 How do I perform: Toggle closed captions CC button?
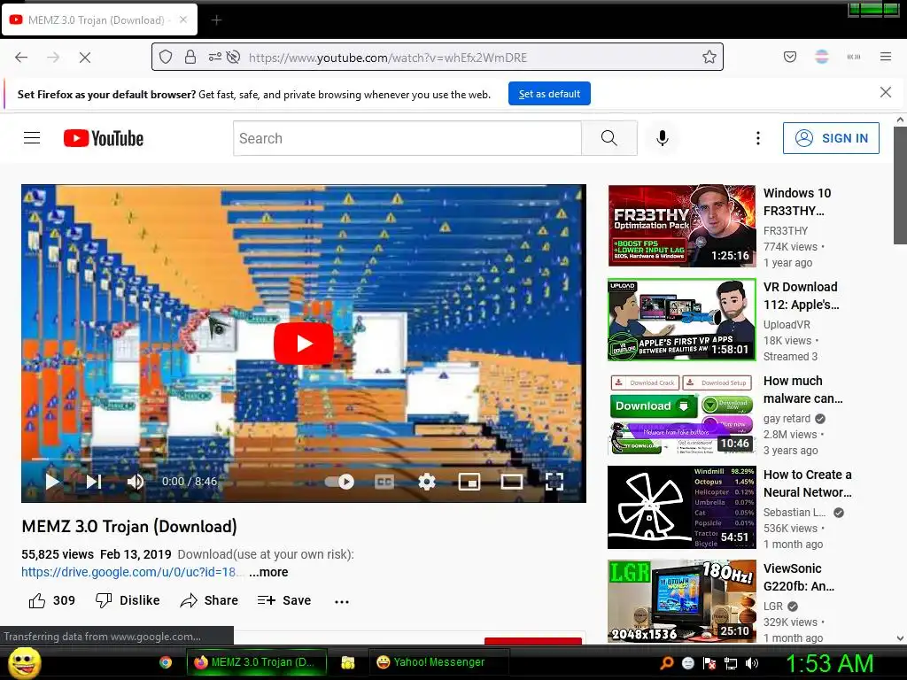[x=384, y=481]
